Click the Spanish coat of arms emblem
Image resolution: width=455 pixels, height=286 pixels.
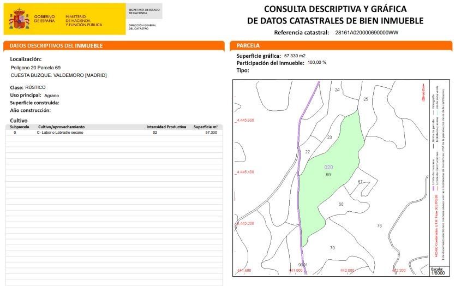coord(19,19)
